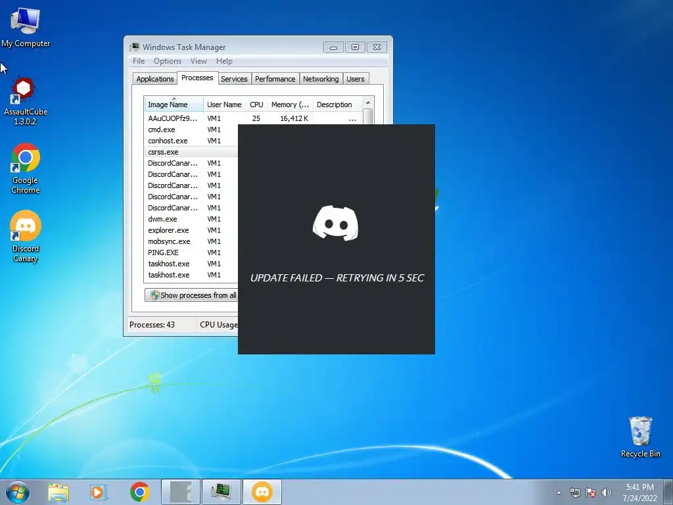Click Show processes from all users button
Screen dimensions: 673x505
(191, 295)
